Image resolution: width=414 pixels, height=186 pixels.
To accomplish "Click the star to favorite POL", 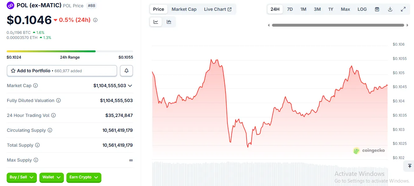I will click(x=13, y=71).
